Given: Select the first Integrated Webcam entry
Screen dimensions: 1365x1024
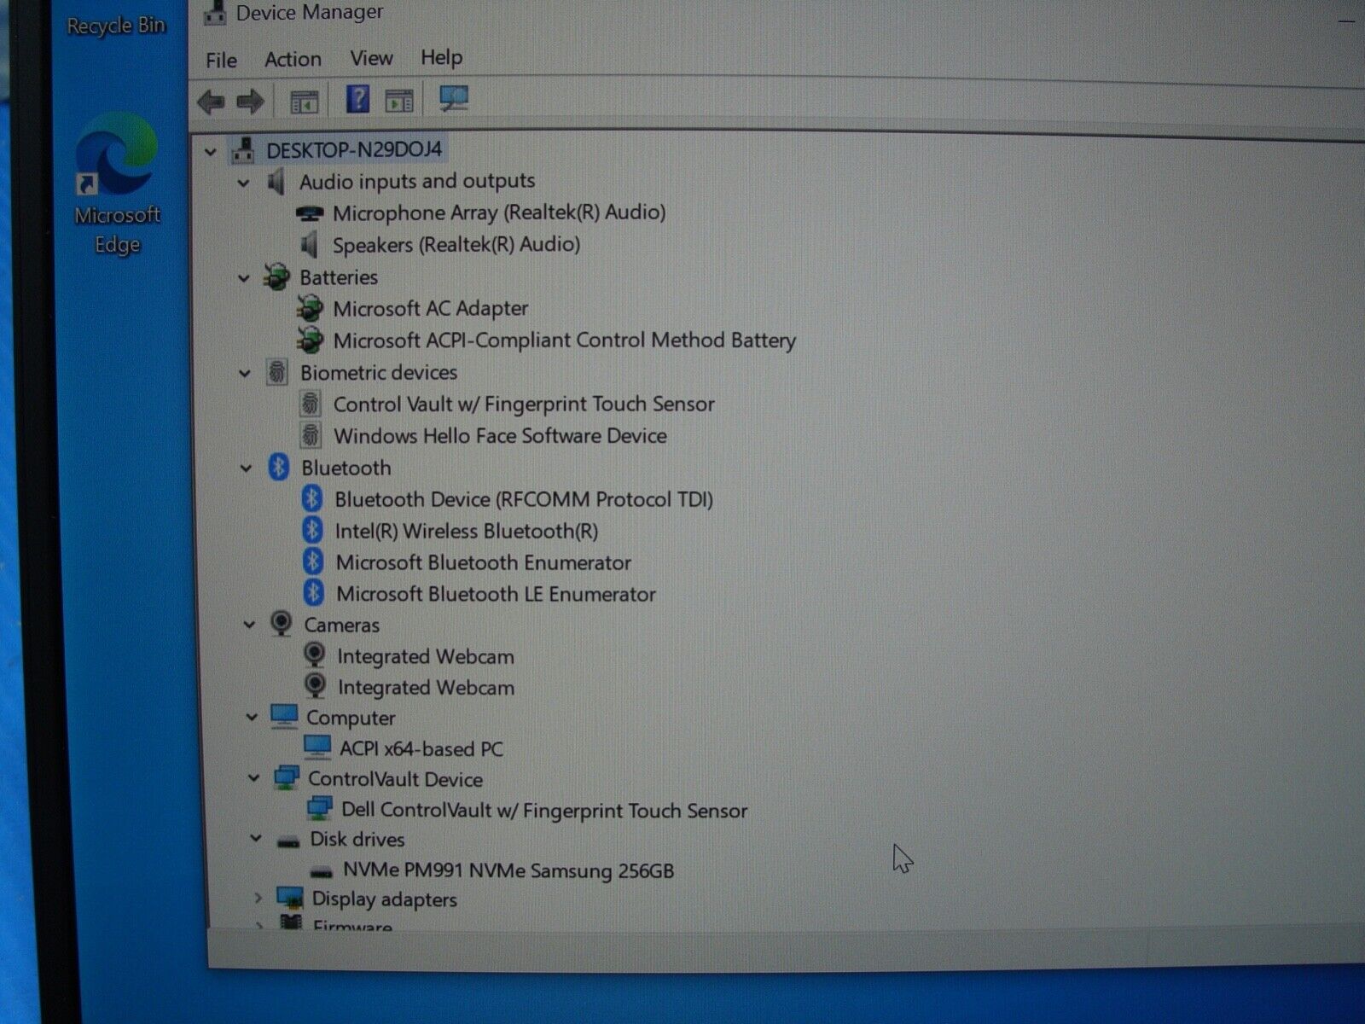Looking at the screenshot, I should (425, 656).
